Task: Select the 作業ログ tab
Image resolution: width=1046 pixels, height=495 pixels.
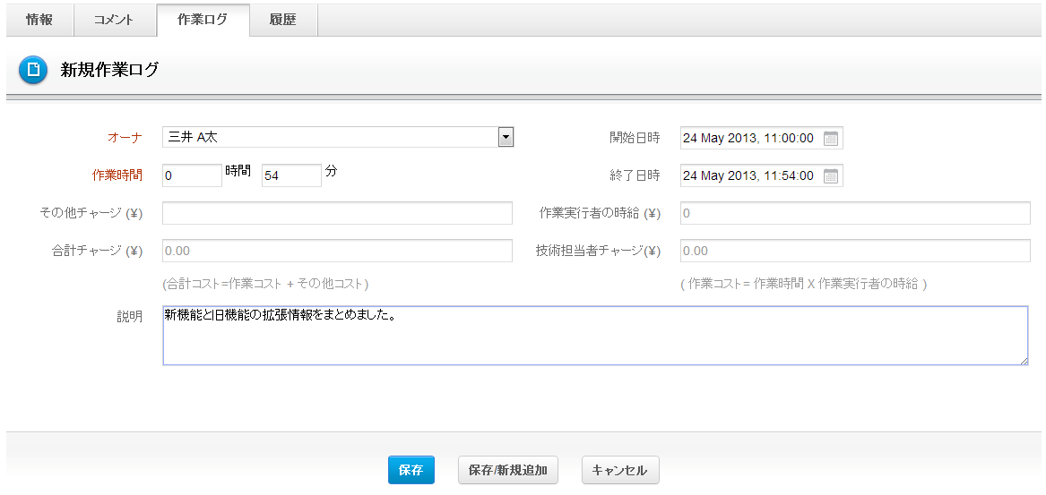Action: (203, 19)
